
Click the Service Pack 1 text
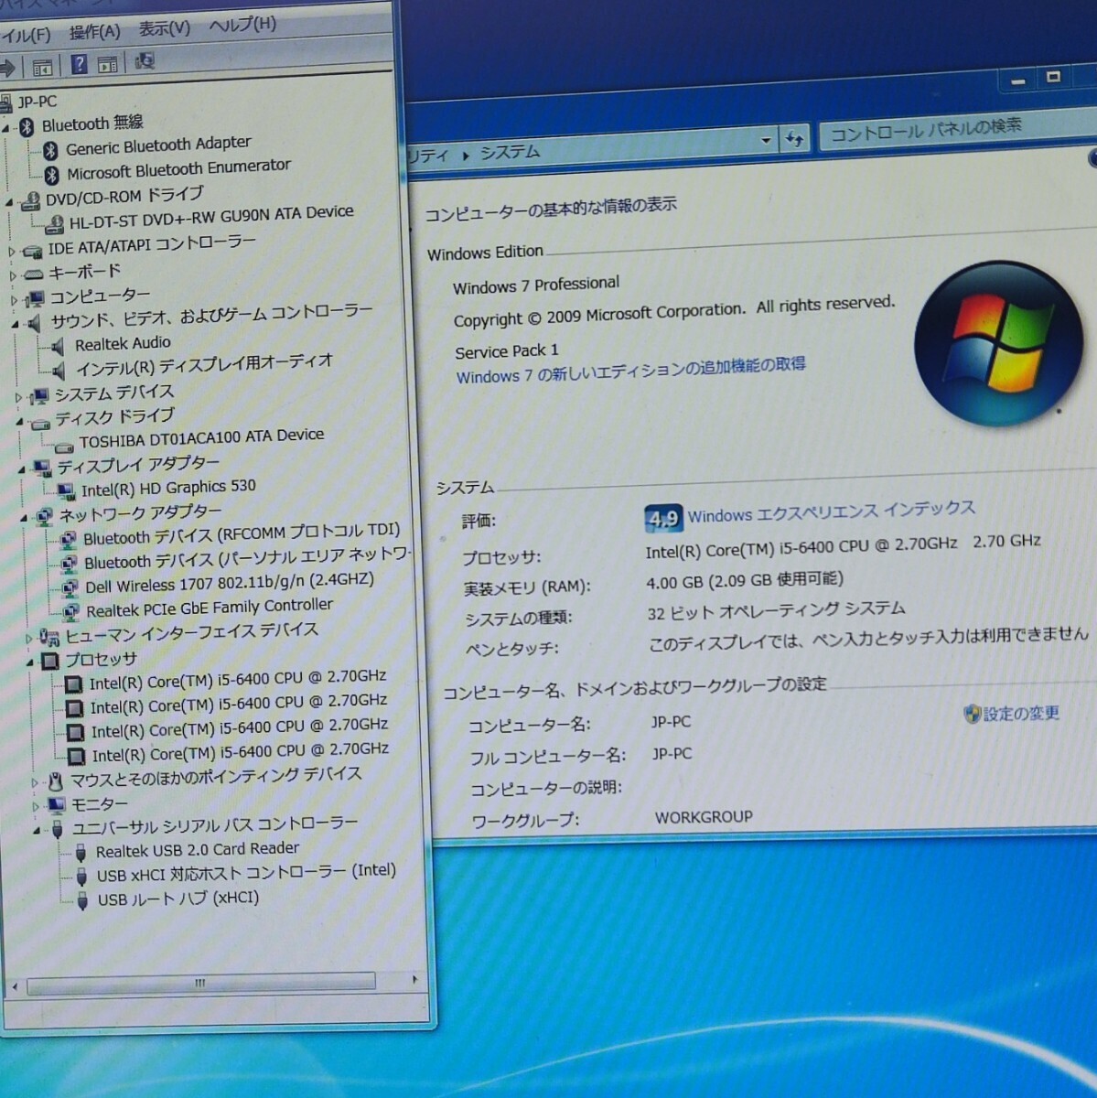click(x=506, y=350)
